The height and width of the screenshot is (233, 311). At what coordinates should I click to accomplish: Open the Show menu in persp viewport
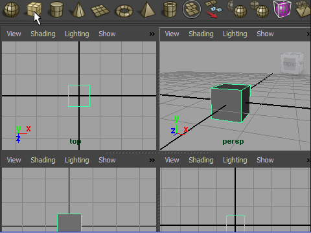pos(265,34)
